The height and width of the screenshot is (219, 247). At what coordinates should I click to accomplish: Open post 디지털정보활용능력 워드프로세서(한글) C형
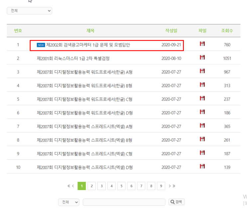tap(84, 99)
